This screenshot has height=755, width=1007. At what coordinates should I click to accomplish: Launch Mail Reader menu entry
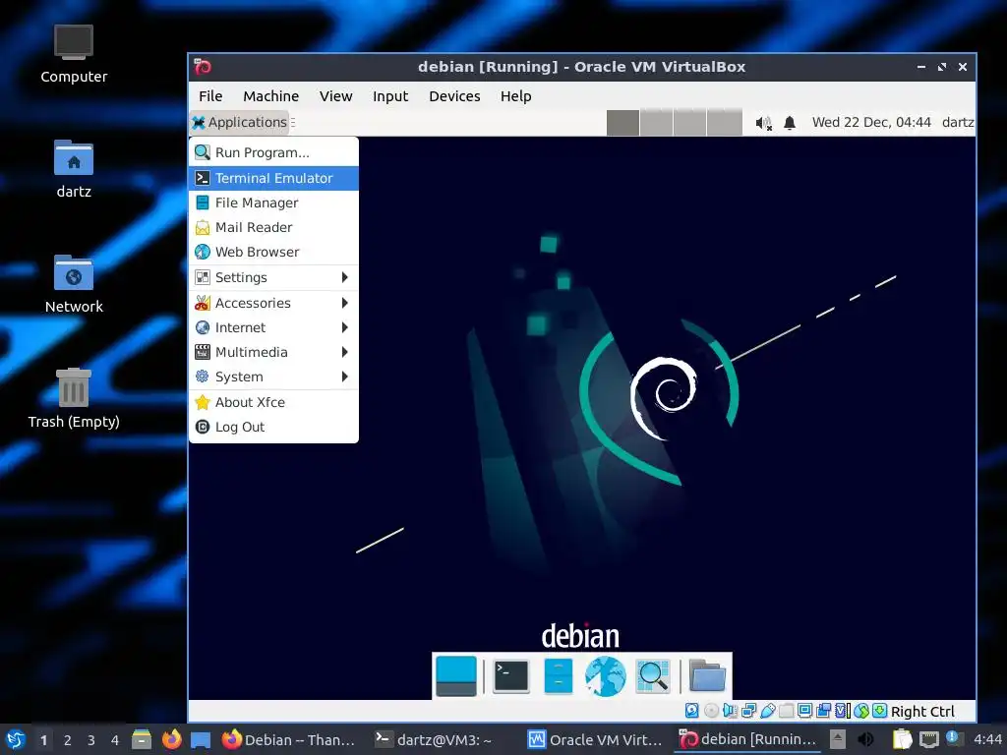click(x=273, y=227)
